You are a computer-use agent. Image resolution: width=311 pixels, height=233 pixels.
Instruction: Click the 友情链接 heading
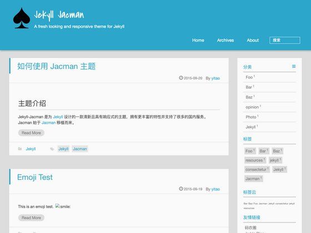(252, 217)
